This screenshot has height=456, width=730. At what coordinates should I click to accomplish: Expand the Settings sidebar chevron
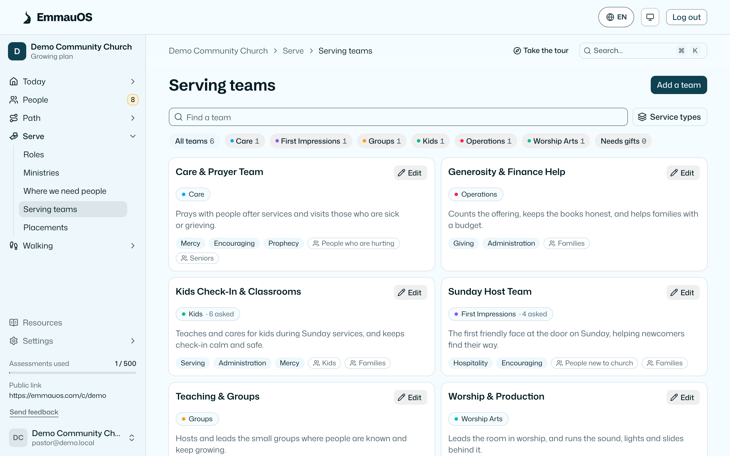[133, 341]
